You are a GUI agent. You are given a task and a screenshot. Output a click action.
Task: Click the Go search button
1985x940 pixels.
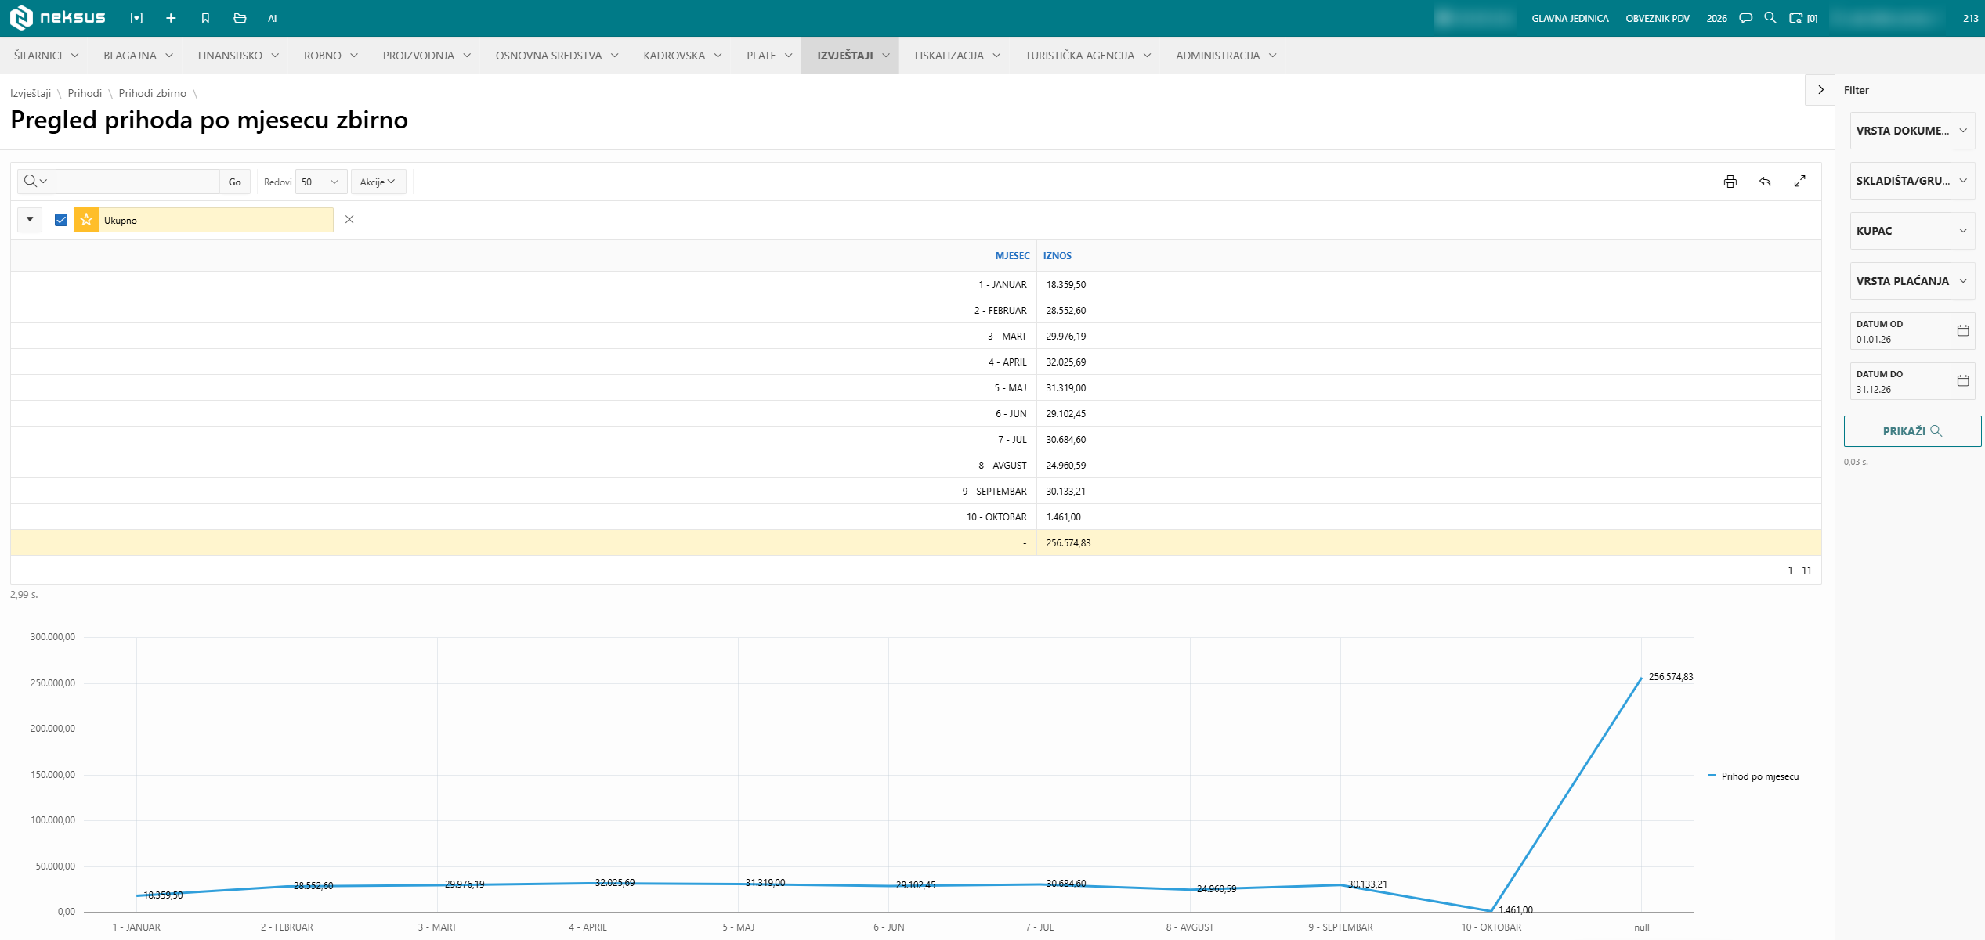234,182
